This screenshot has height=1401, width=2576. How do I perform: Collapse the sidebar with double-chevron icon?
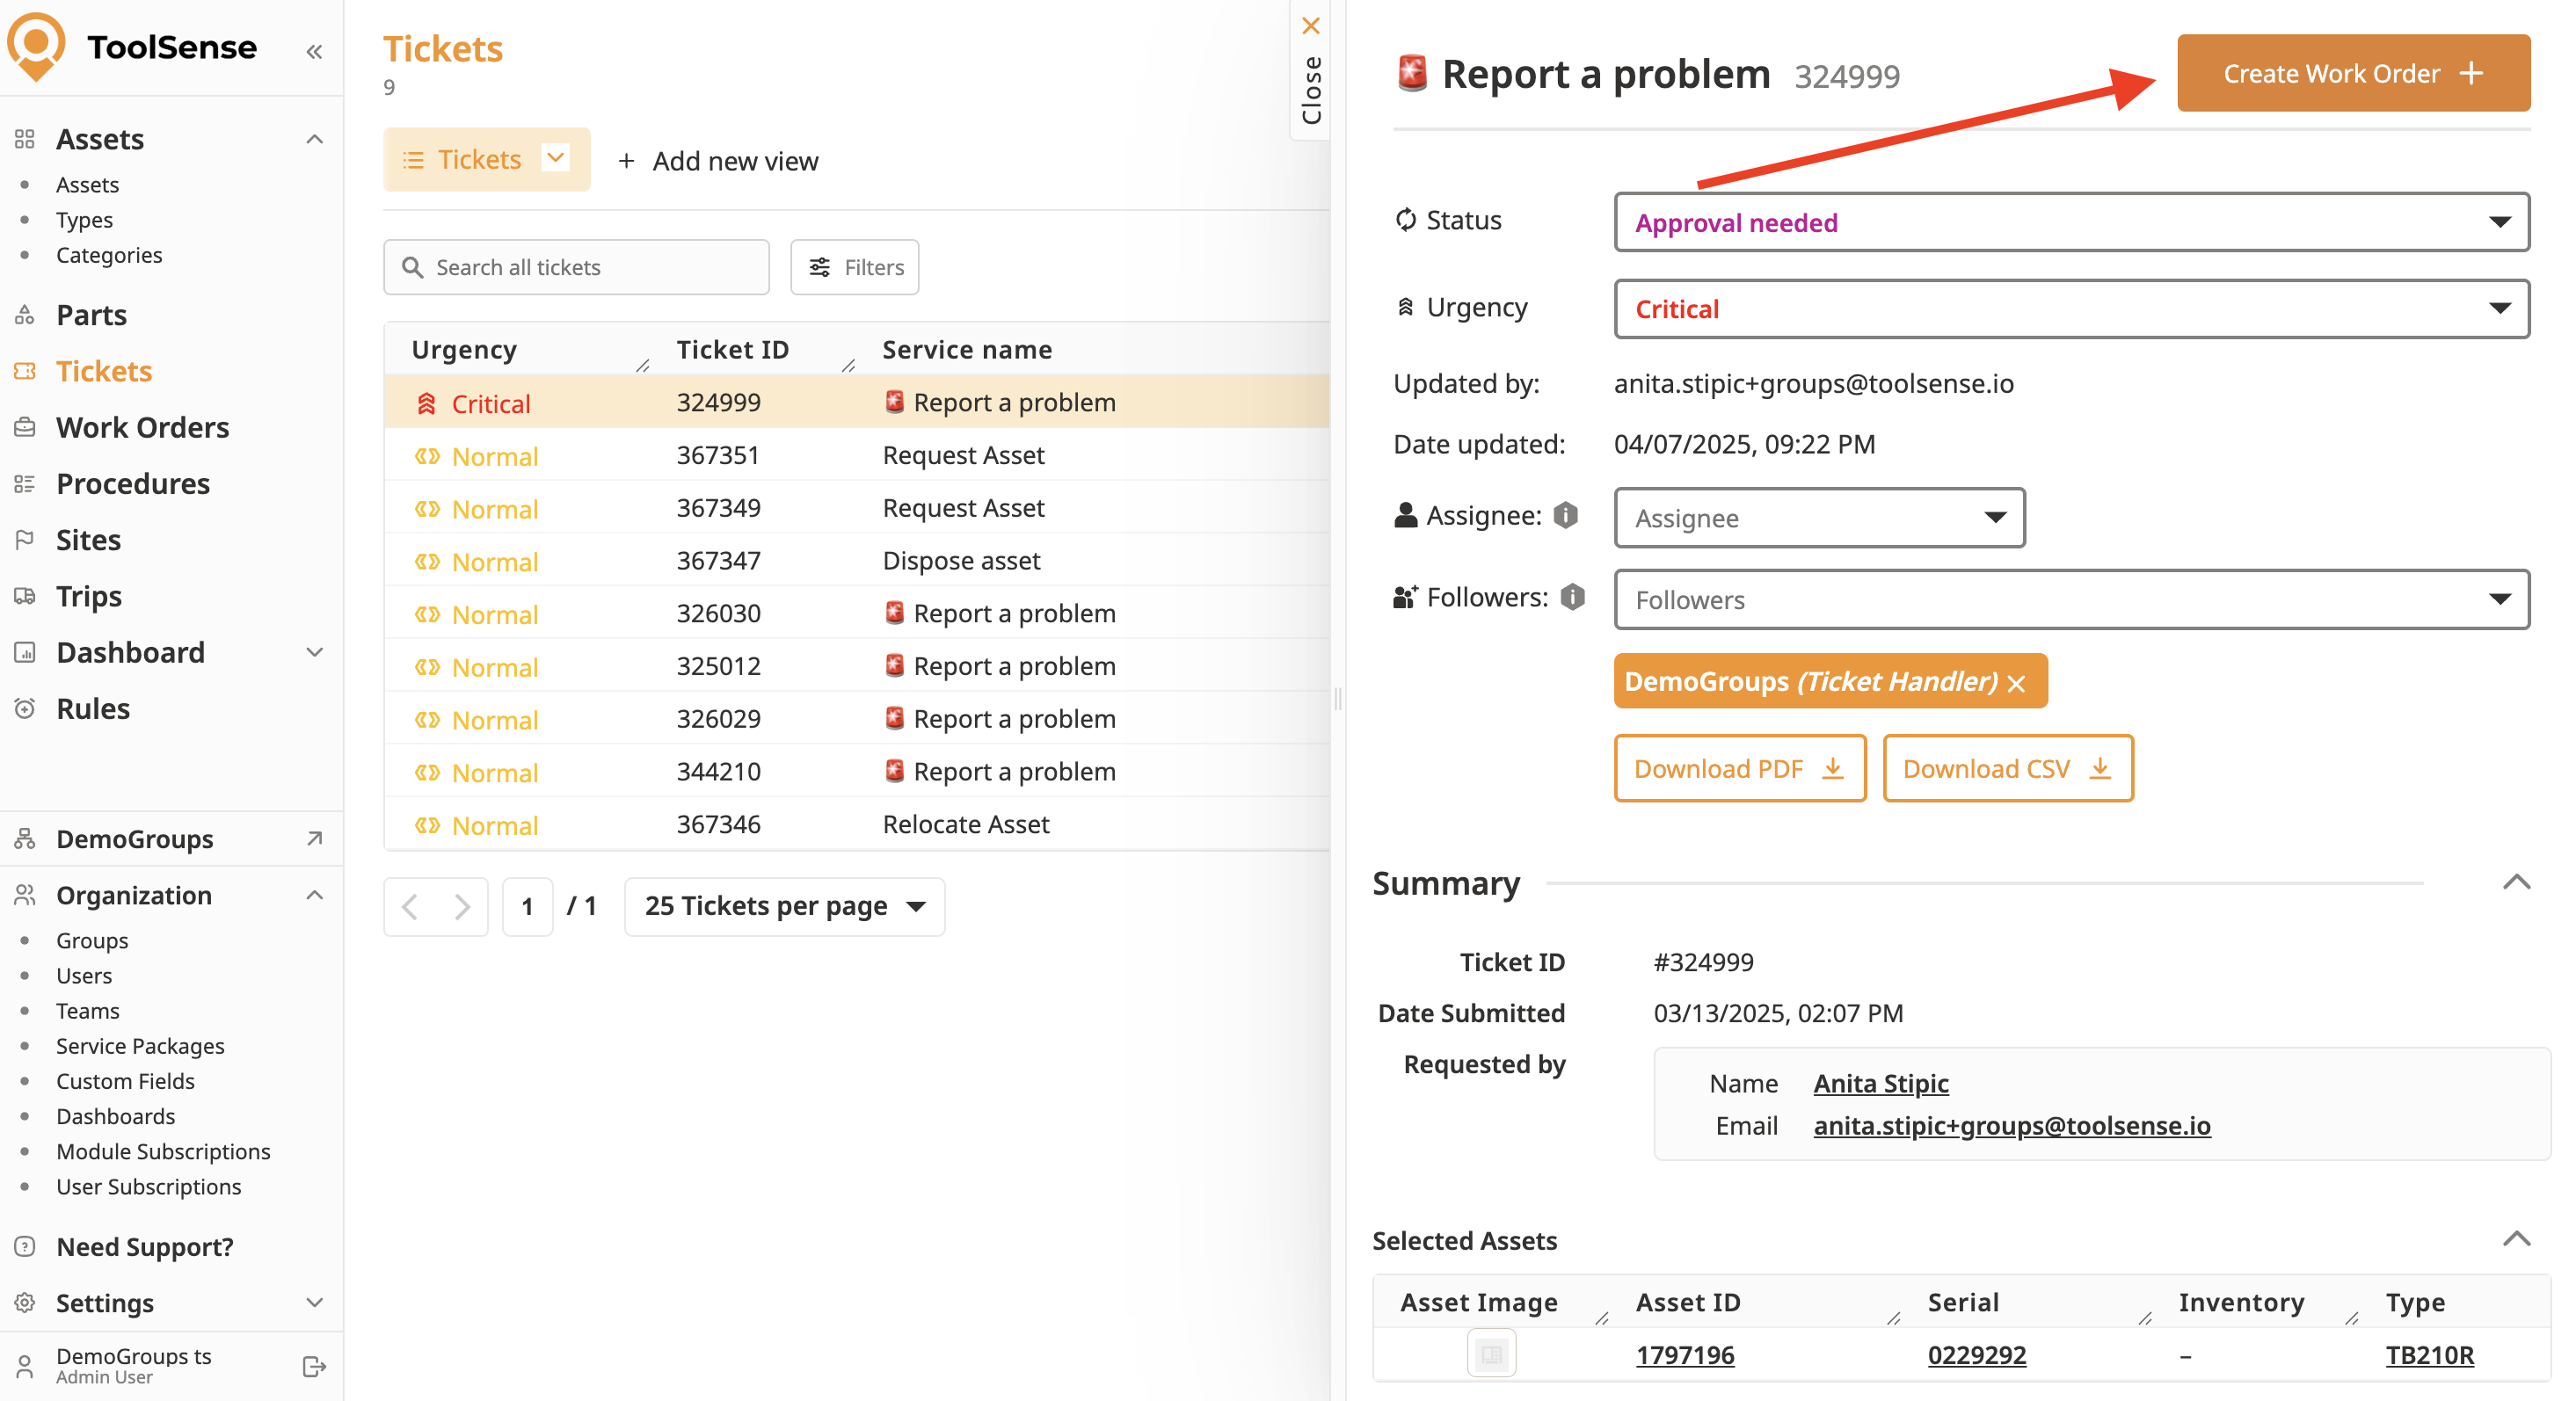tap(314, 51)
